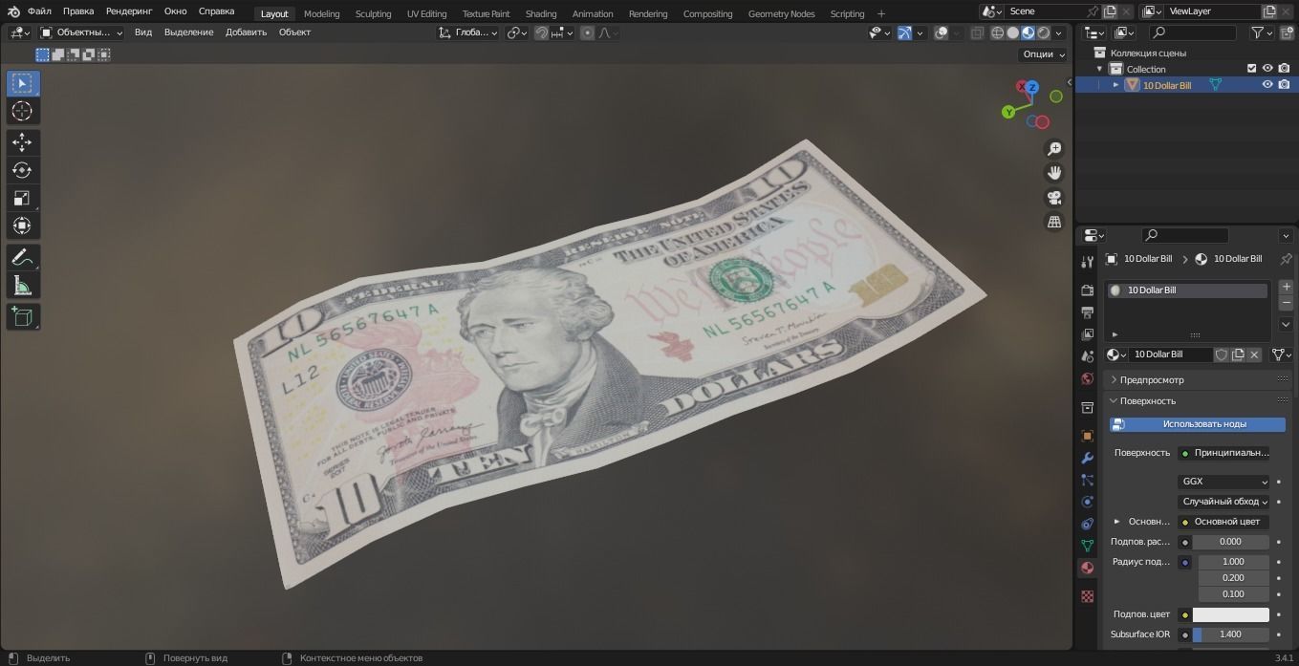1299x666 pixels.
Task: Click the viewport pan hand icon
Action: pyautogui.click(x=1054, y=173)
